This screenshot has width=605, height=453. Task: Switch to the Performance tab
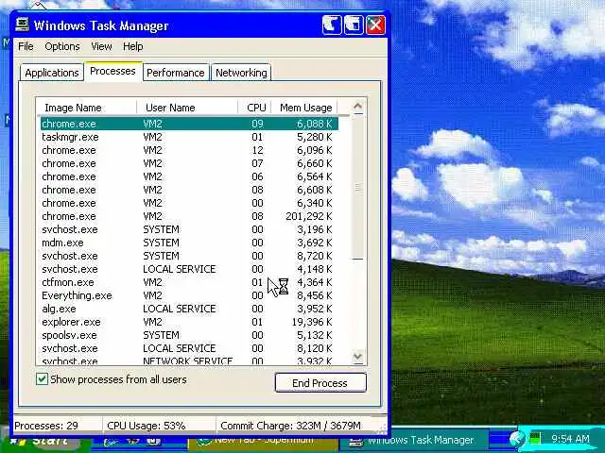[176, 73]
